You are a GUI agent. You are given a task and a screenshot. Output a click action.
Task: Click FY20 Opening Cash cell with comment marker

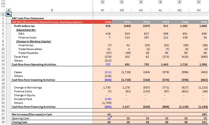[x=102, y=118]
